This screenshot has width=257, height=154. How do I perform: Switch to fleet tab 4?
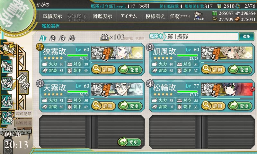(x=72, y=38)
